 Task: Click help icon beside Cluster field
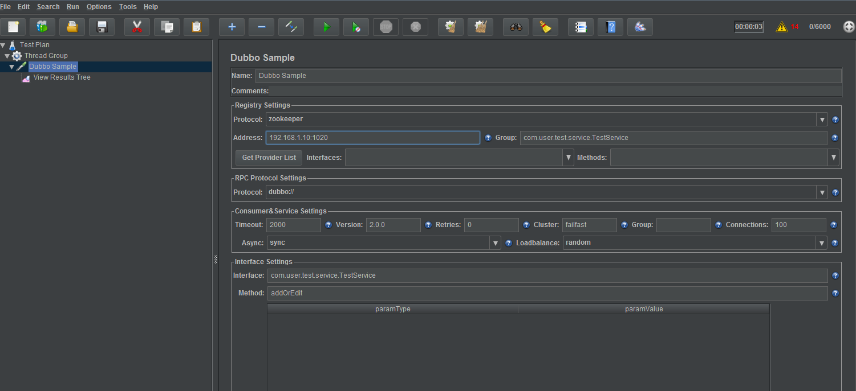coord(624,225)
